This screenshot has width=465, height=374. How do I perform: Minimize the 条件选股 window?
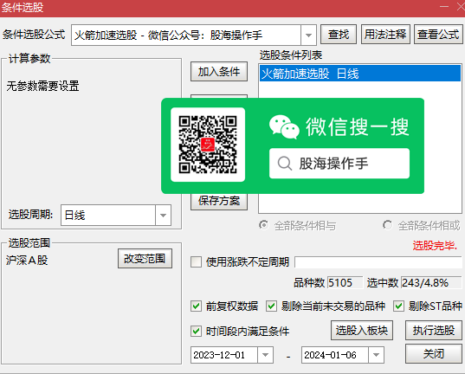[443, 7]
